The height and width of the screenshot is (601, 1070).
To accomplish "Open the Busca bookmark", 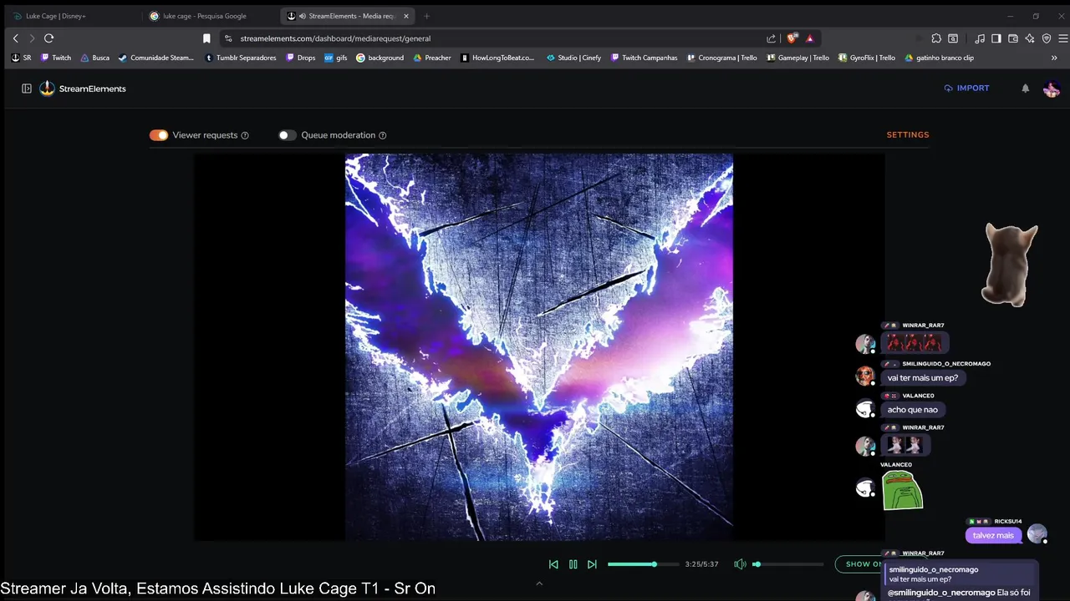I will pyautogui.click(x=94, y=58).
